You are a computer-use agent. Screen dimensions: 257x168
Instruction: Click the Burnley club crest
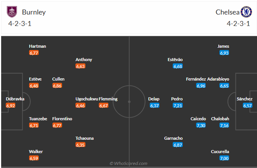[12, 12]
